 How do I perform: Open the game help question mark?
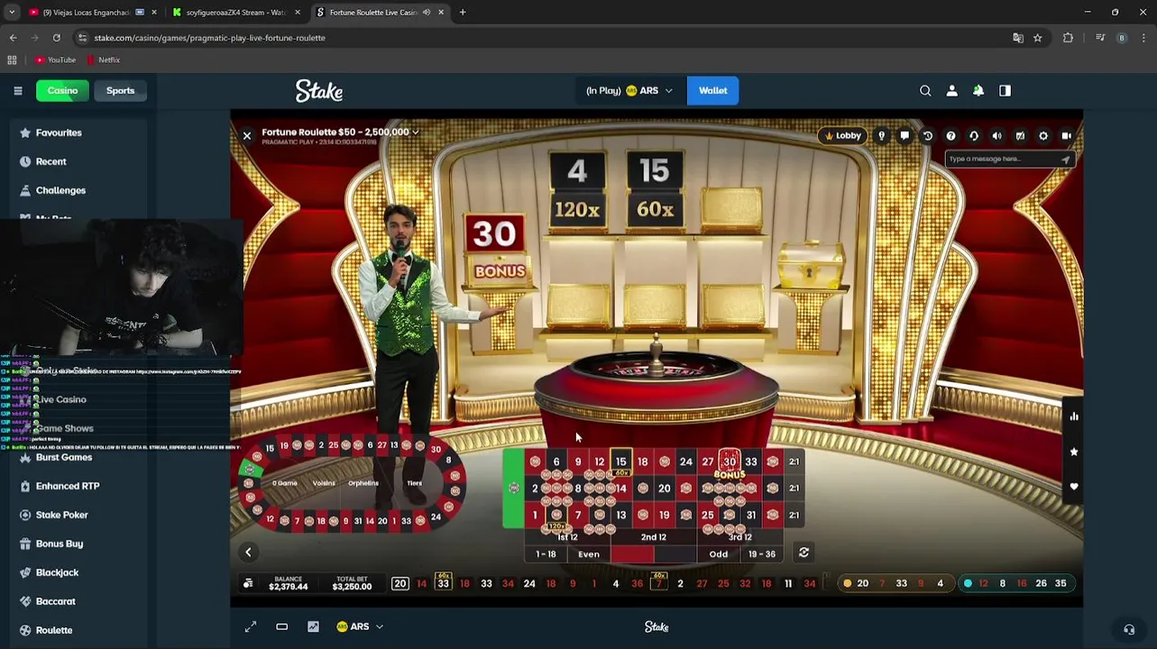(950, 136)
